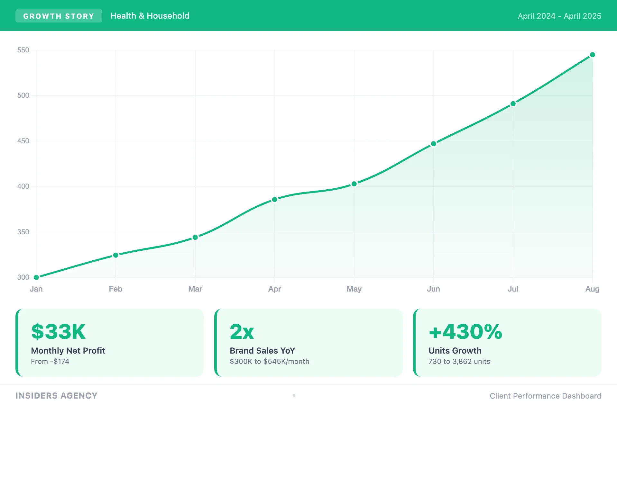Click the GROWTH STORY badge
This screenshot has width=617, height=477.
tap(59, 16)
